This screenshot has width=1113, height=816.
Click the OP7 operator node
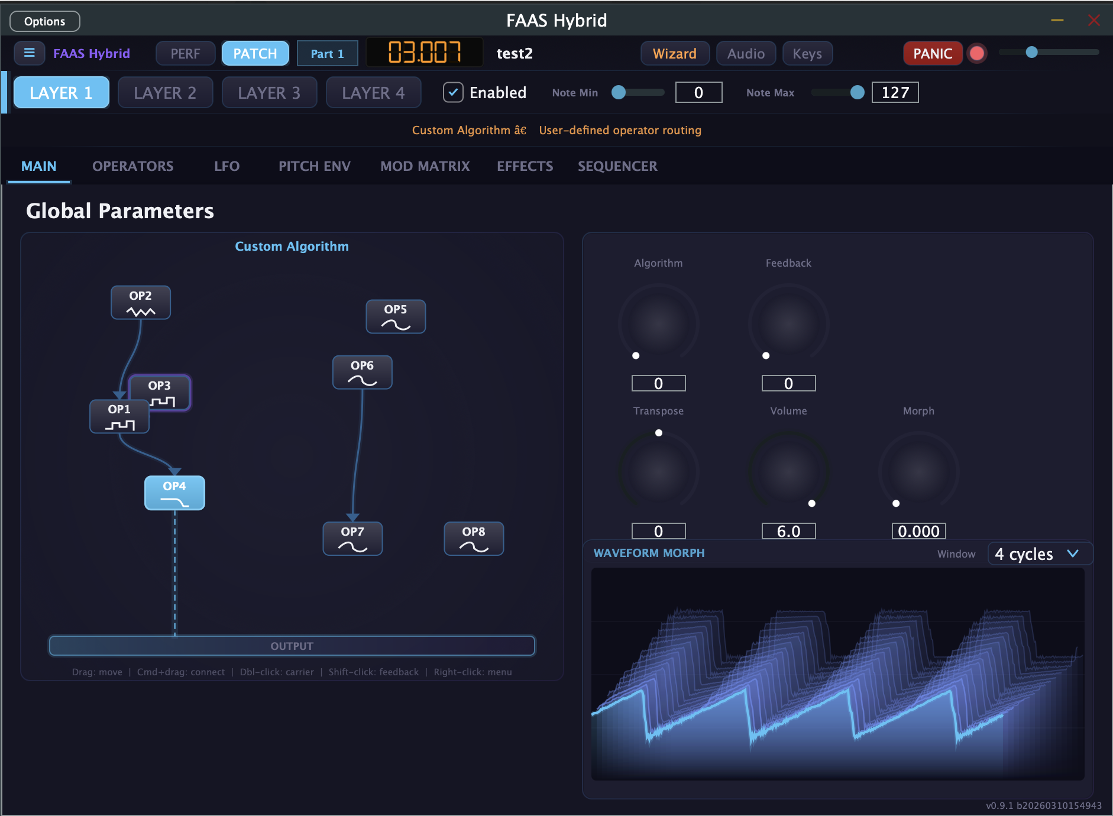(x=352, y=538)
